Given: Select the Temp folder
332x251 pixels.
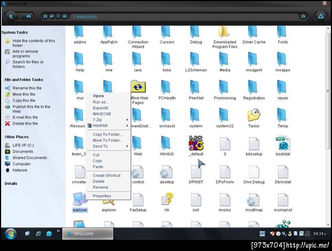Looking at the screenshot, I should 283,118.
